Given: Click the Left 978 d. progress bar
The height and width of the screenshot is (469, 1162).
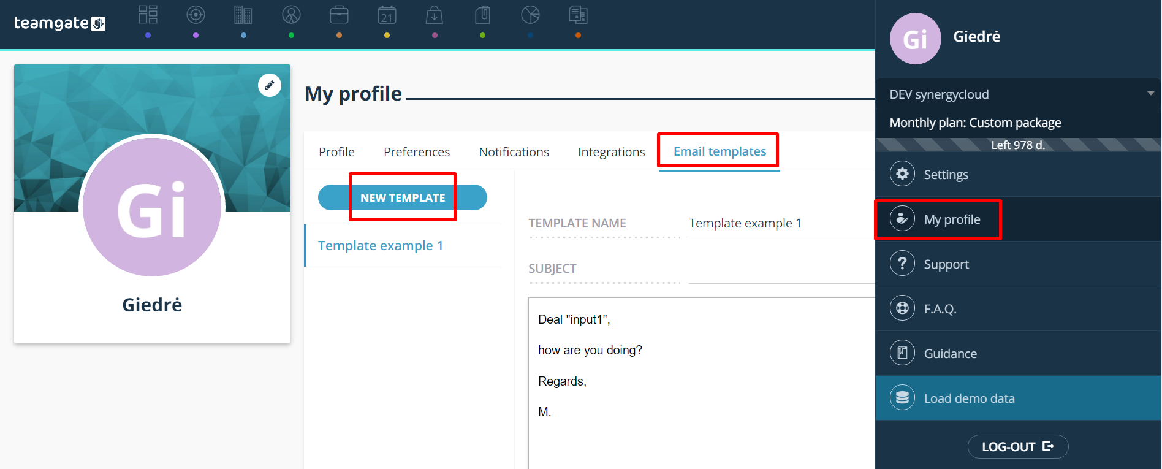Looking at the screenshot, I should [x=1019, y=145].
